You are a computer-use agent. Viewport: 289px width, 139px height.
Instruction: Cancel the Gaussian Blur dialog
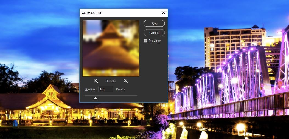click(x=154, y=33)
